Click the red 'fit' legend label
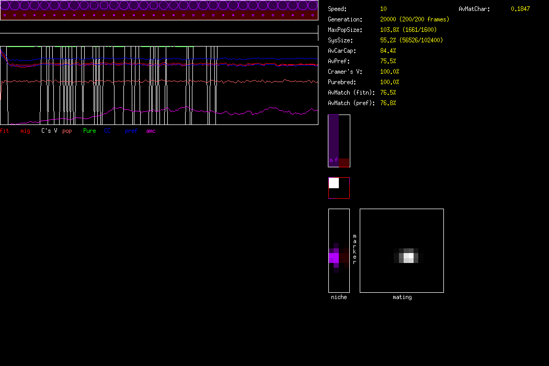 tap(5, 131)
